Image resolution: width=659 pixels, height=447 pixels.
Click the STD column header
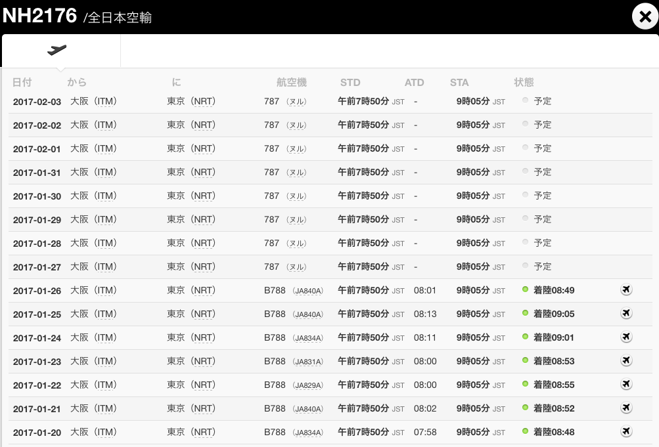(x=350, y=83)
